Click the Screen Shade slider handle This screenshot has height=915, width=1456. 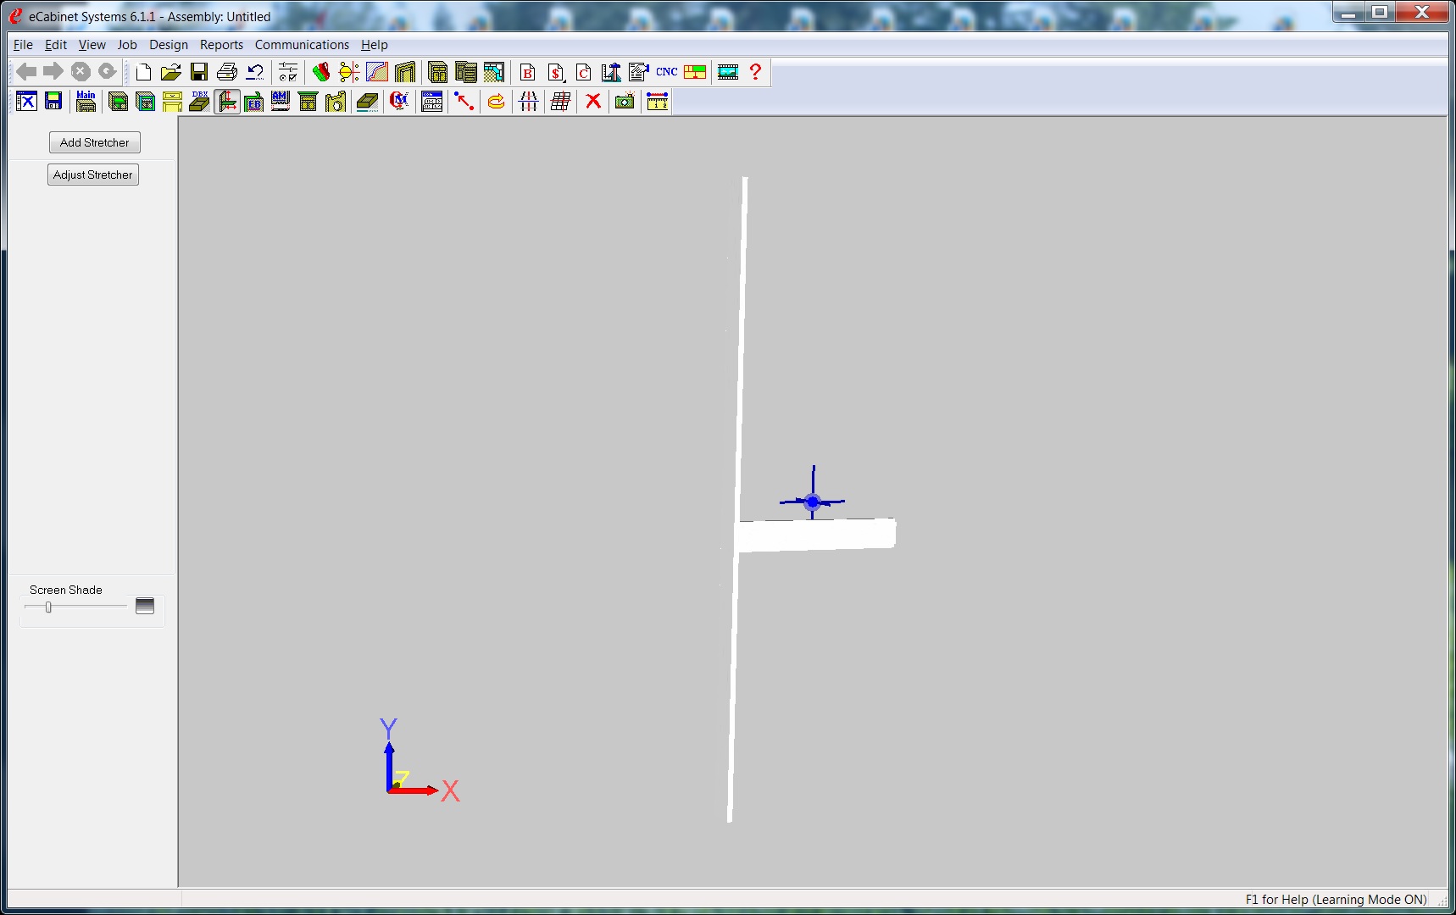tap(48, 607)
